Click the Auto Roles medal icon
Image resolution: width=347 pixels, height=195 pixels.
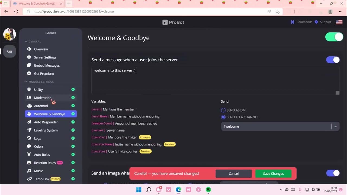[29, 155]
